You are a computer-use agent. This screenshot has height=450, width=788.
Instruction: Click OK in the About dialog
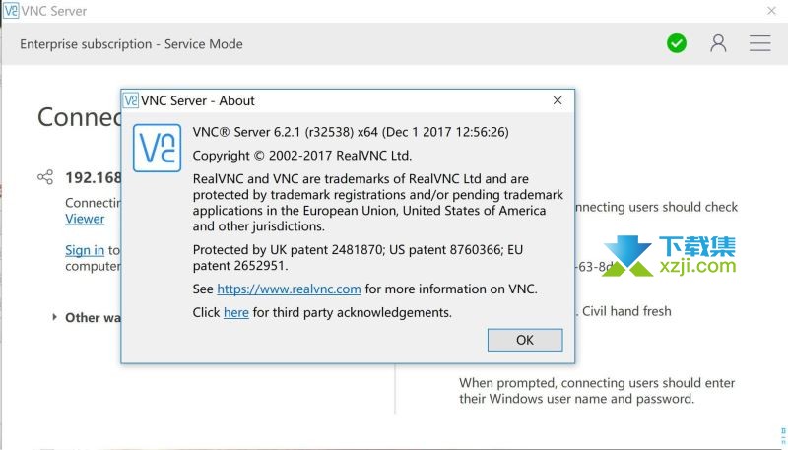coord(525,340)
